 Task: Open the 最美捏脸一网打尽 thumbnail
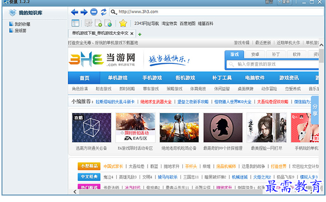point(267,128)
